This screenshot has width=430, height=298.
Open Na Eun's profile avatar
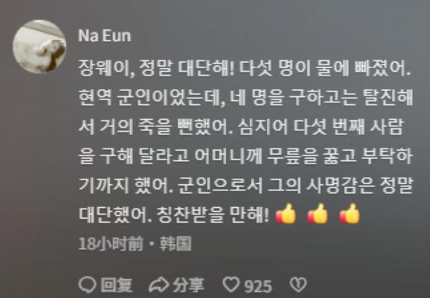tap(39, 46)
